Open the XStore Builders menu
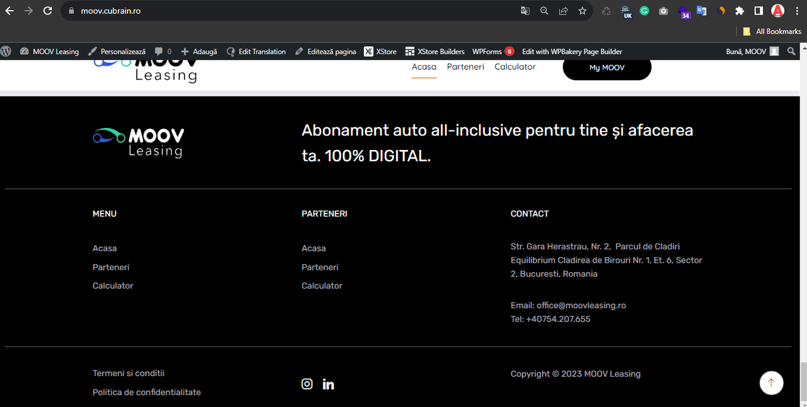807x407 pixels. pos(435,52)
